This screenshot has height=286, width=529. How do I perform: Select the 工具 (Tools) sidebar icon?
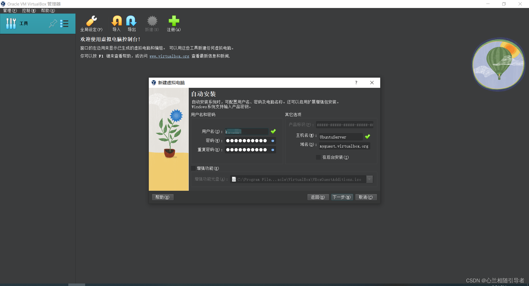[11, 23]
